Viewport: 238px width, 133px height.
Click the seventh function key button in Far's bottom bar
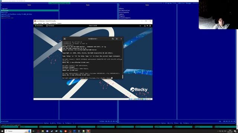[x=125, y=127]
